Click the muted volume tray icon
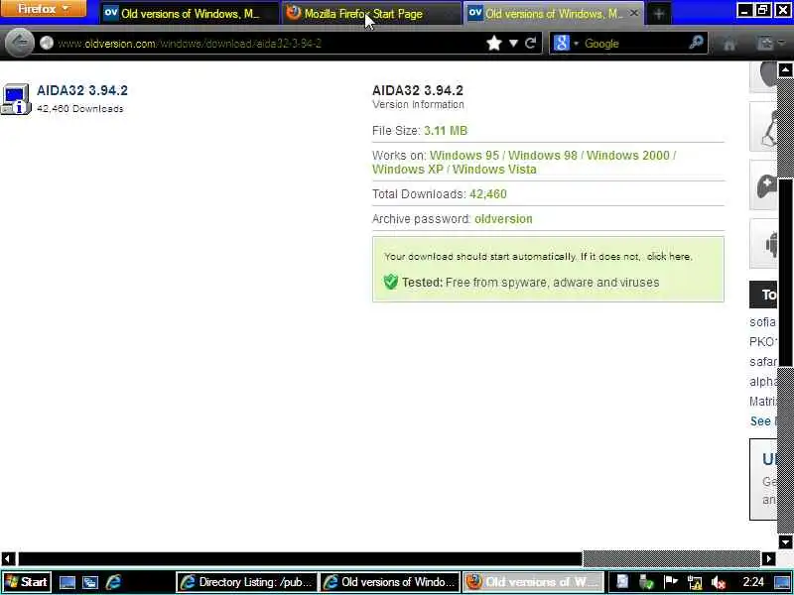The height and width of the screenshot is (595, 794). coord(718,583)
